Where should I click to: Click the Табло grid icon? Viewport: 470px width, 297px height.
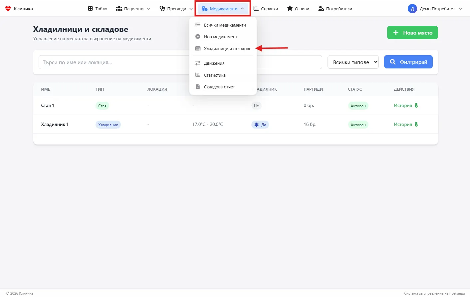point(90,9)
